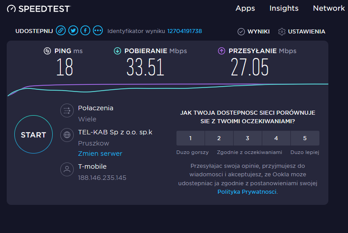Click Zgodnie z oczekiwaniami label
Viewport: 348px width, 233px height.
[x=249, y=152]
